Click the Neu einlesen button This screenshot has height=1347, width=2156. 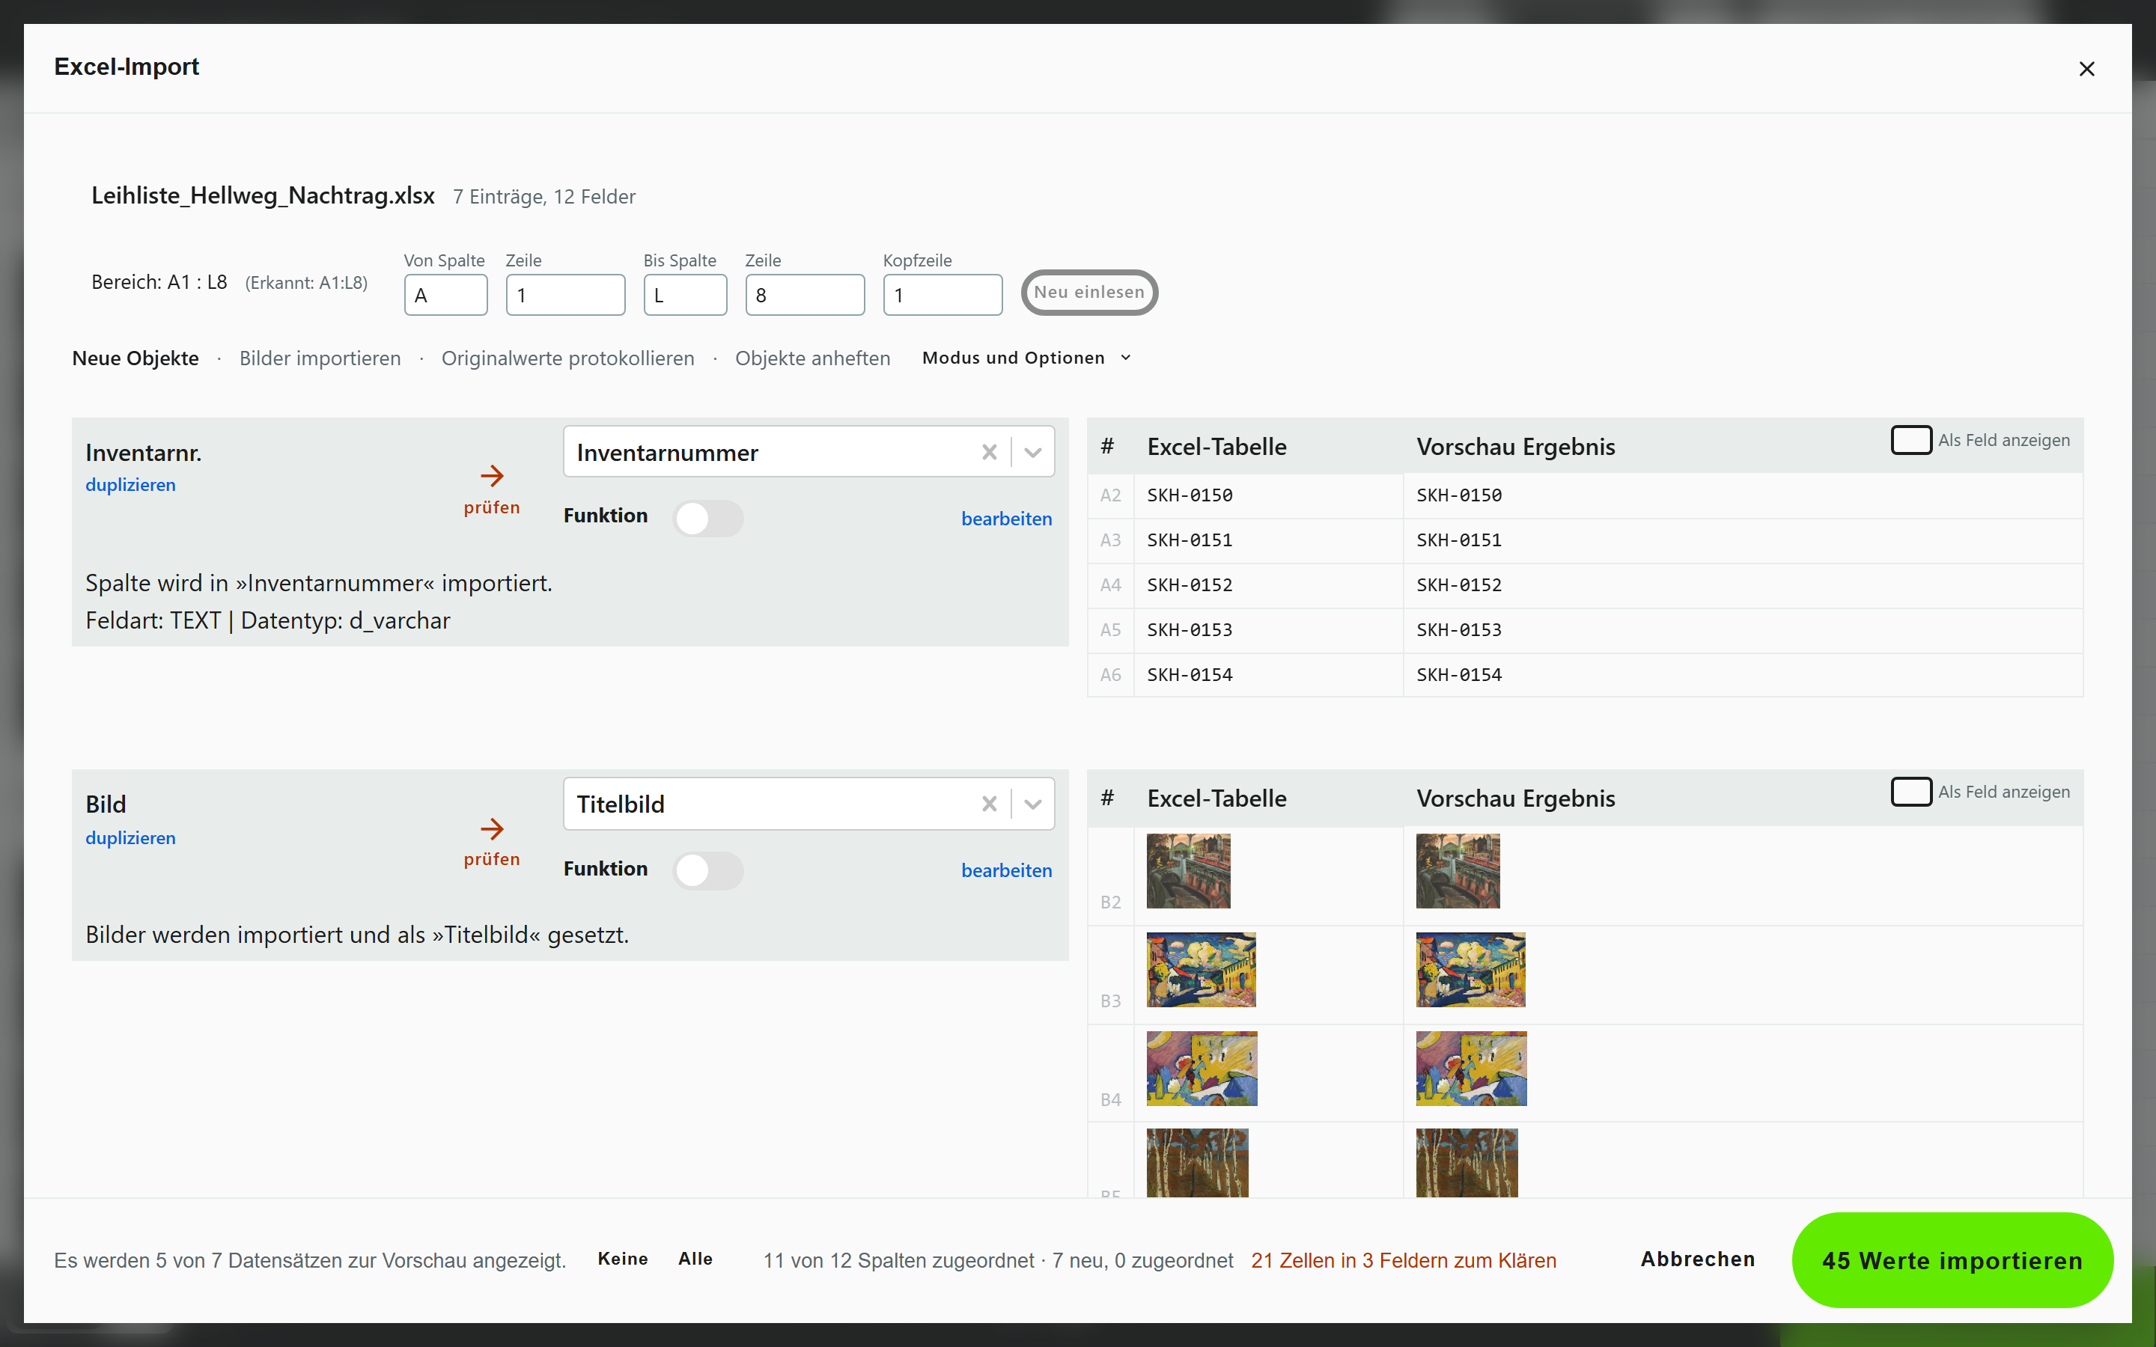click(1088, 292)
